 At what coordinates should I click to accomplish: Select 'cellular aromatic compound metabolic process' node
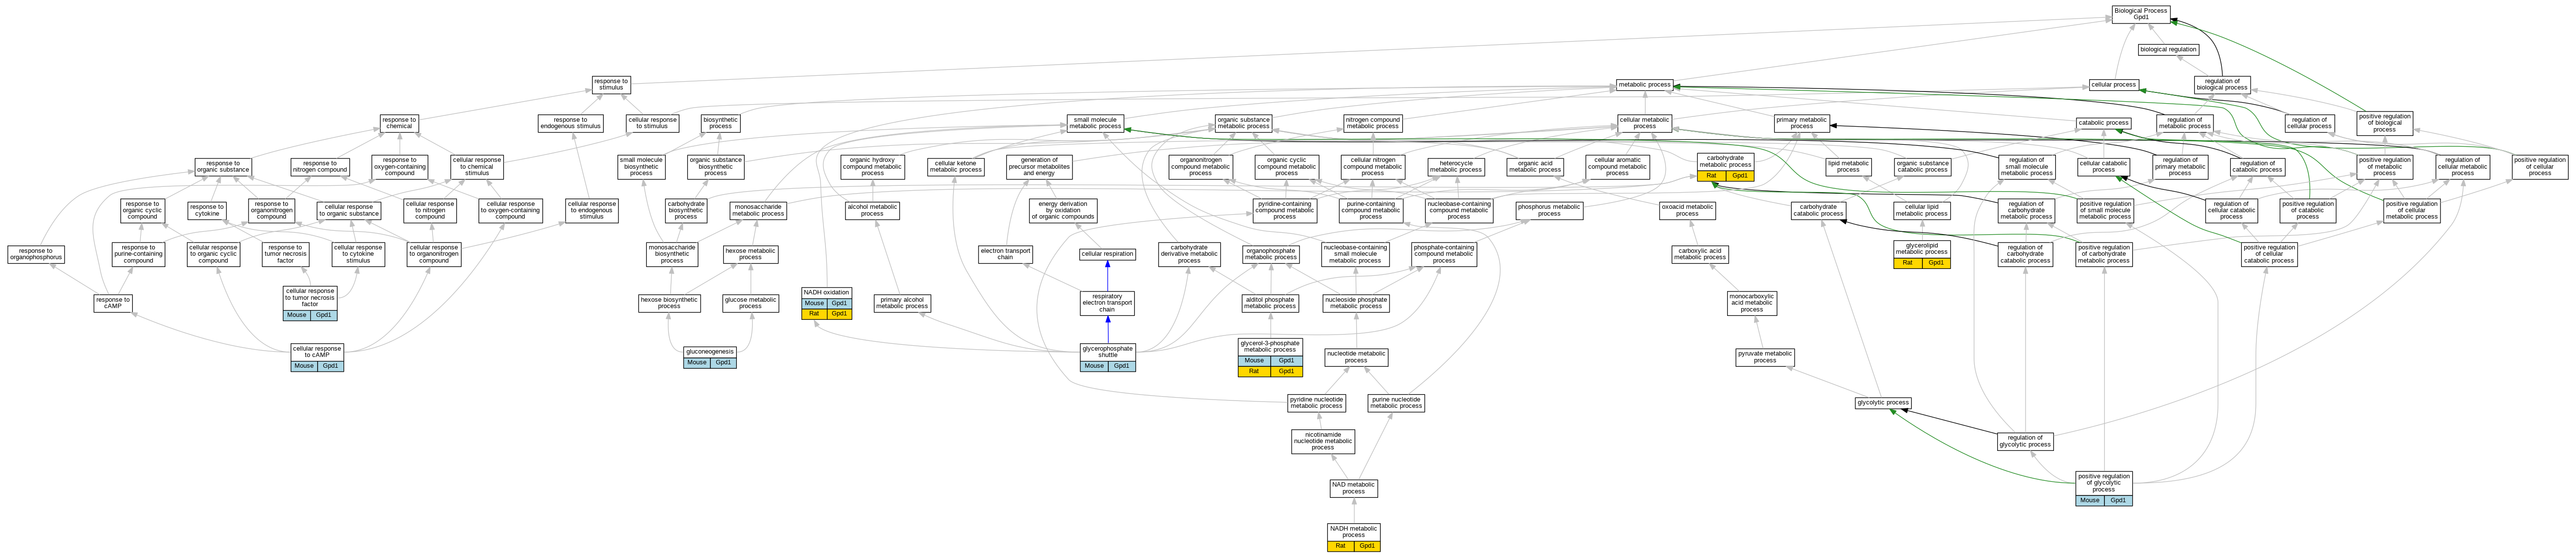tap(1617, 167)
